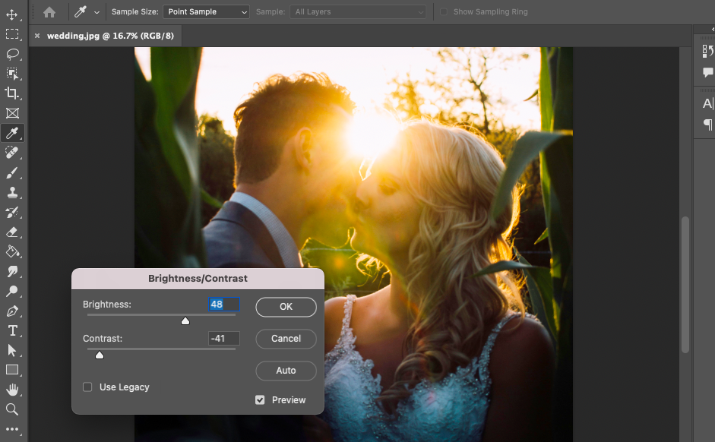Screen dimensions: 715x442
Task: Switch to the wedding.jpg document tab
Action: (110, 36)
